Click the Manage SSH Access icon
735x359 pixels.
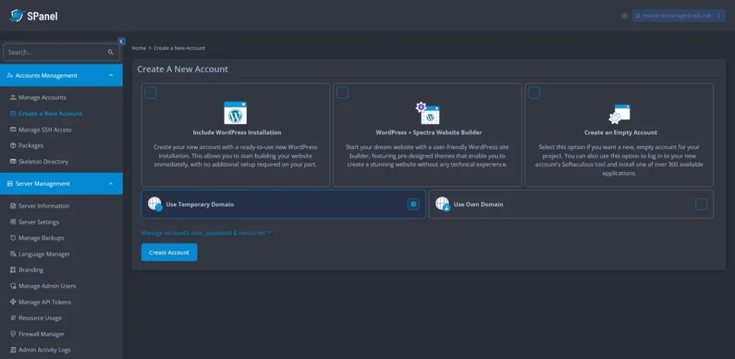pos(13,130)
